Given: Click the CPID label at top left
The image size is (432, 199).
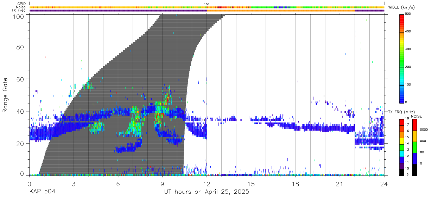Looking at the screenshot, I should click(x=21, y=4).
